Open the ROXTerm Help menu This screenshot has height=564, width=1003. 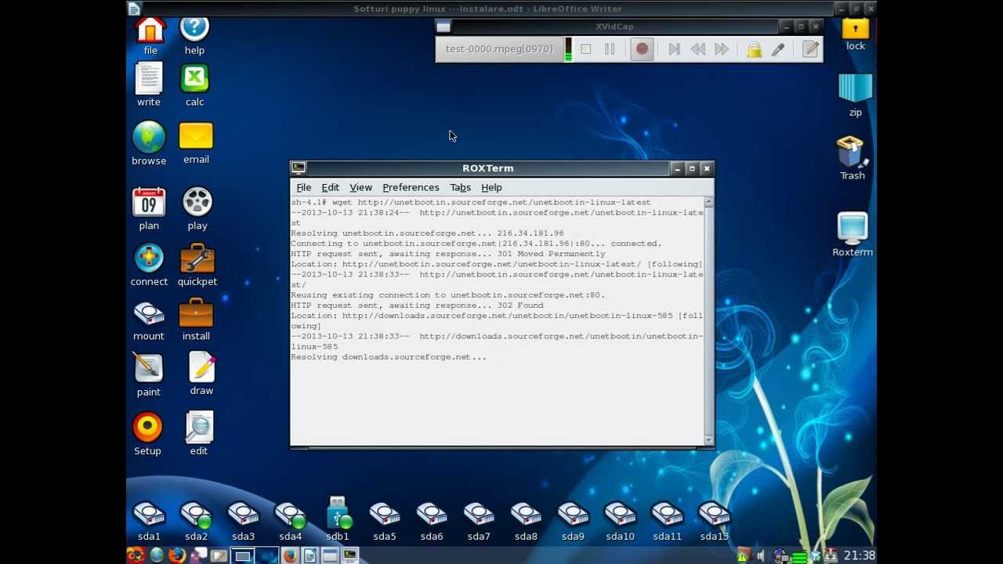[x=491, y=188]
